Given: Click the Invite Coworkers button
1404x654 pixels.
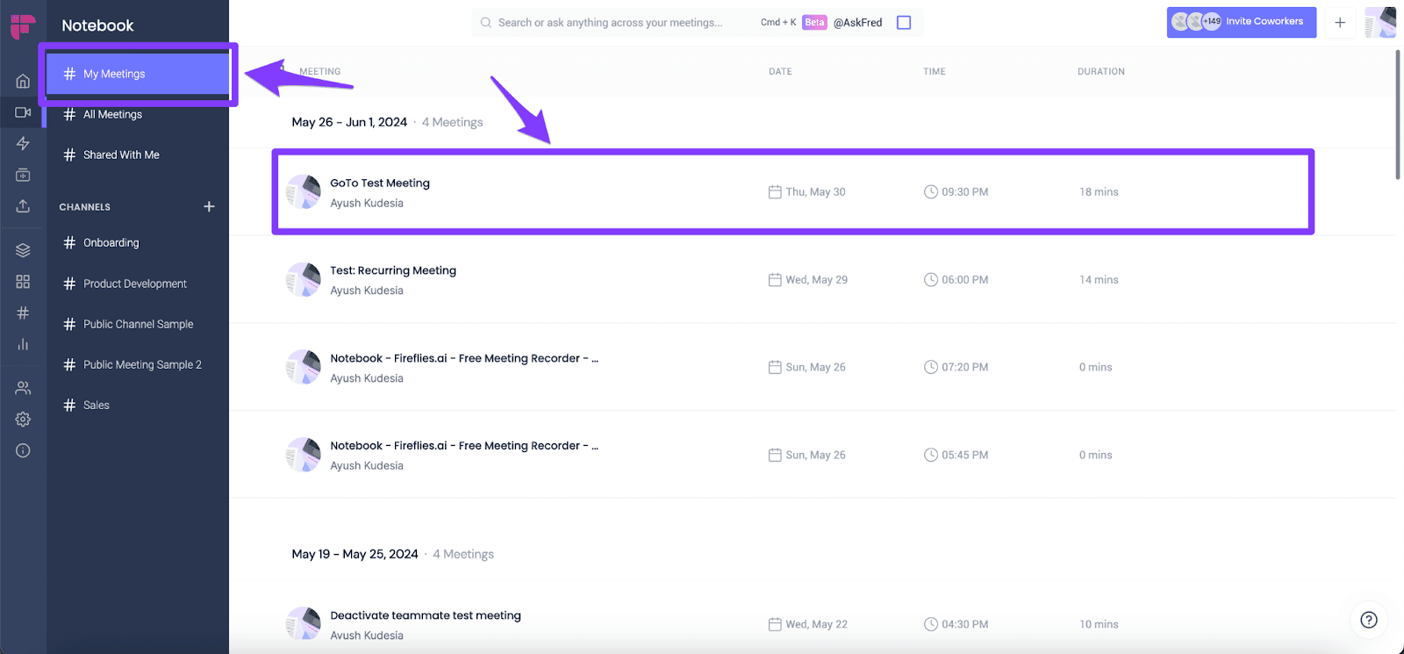Looking at the screenshot, I should point(1241,22).
